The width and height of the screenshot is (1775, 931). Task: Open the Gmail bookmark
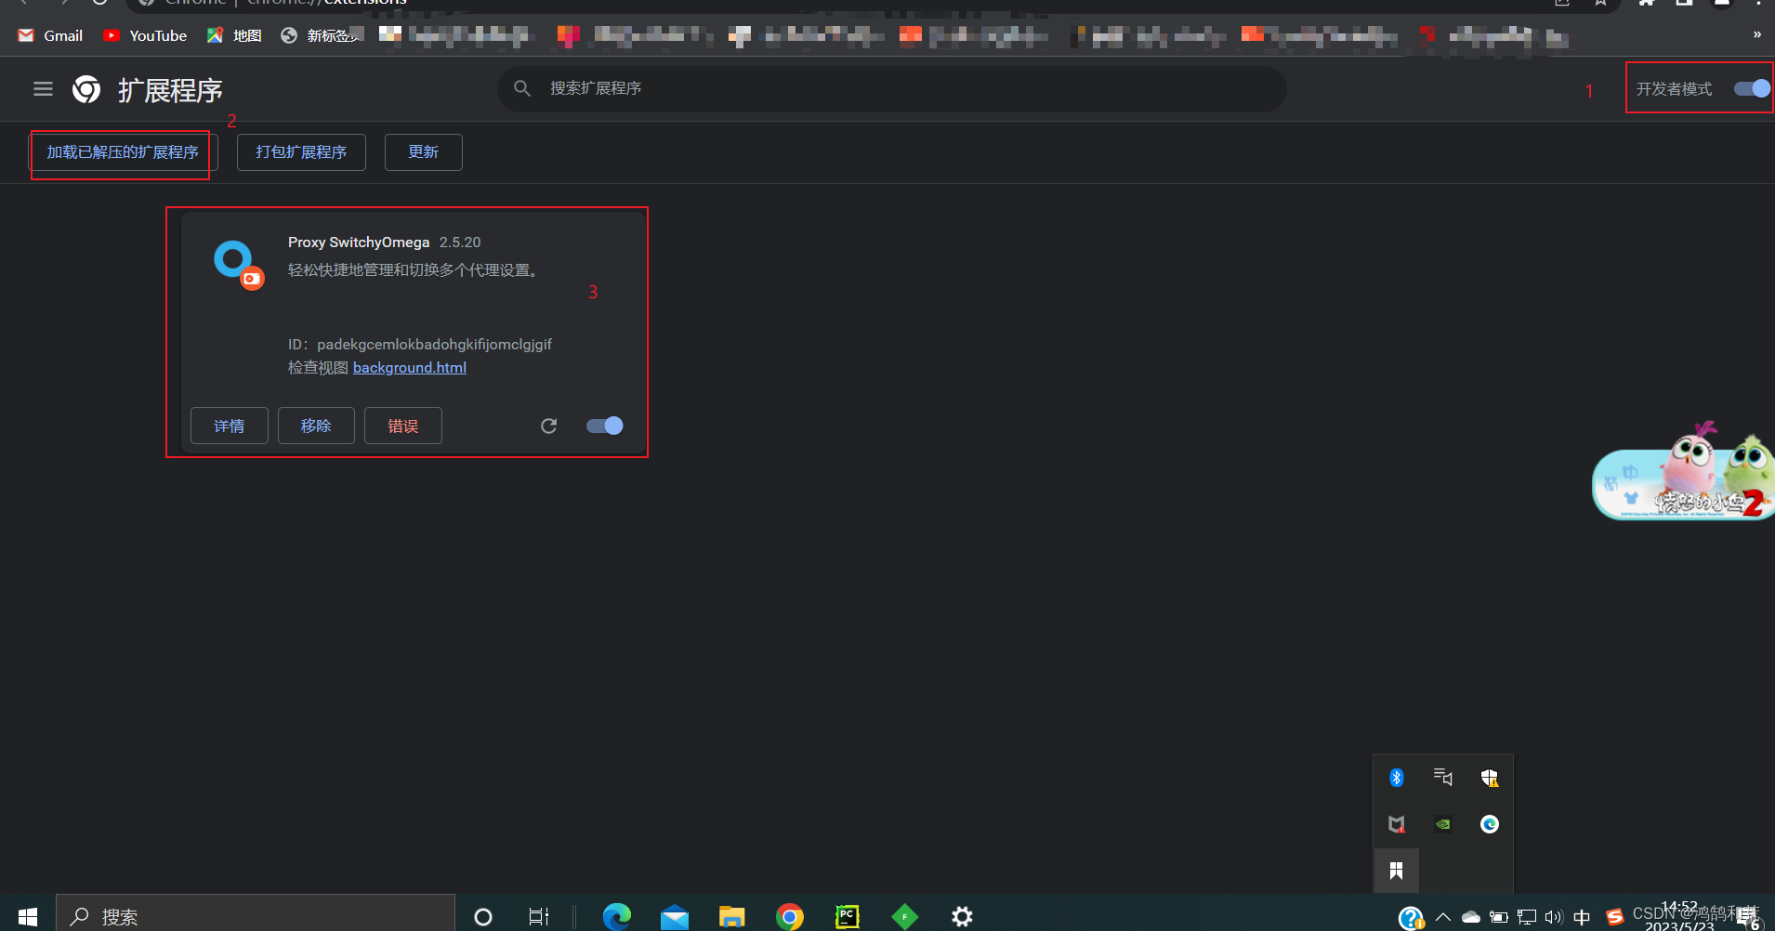click(50, 35)
